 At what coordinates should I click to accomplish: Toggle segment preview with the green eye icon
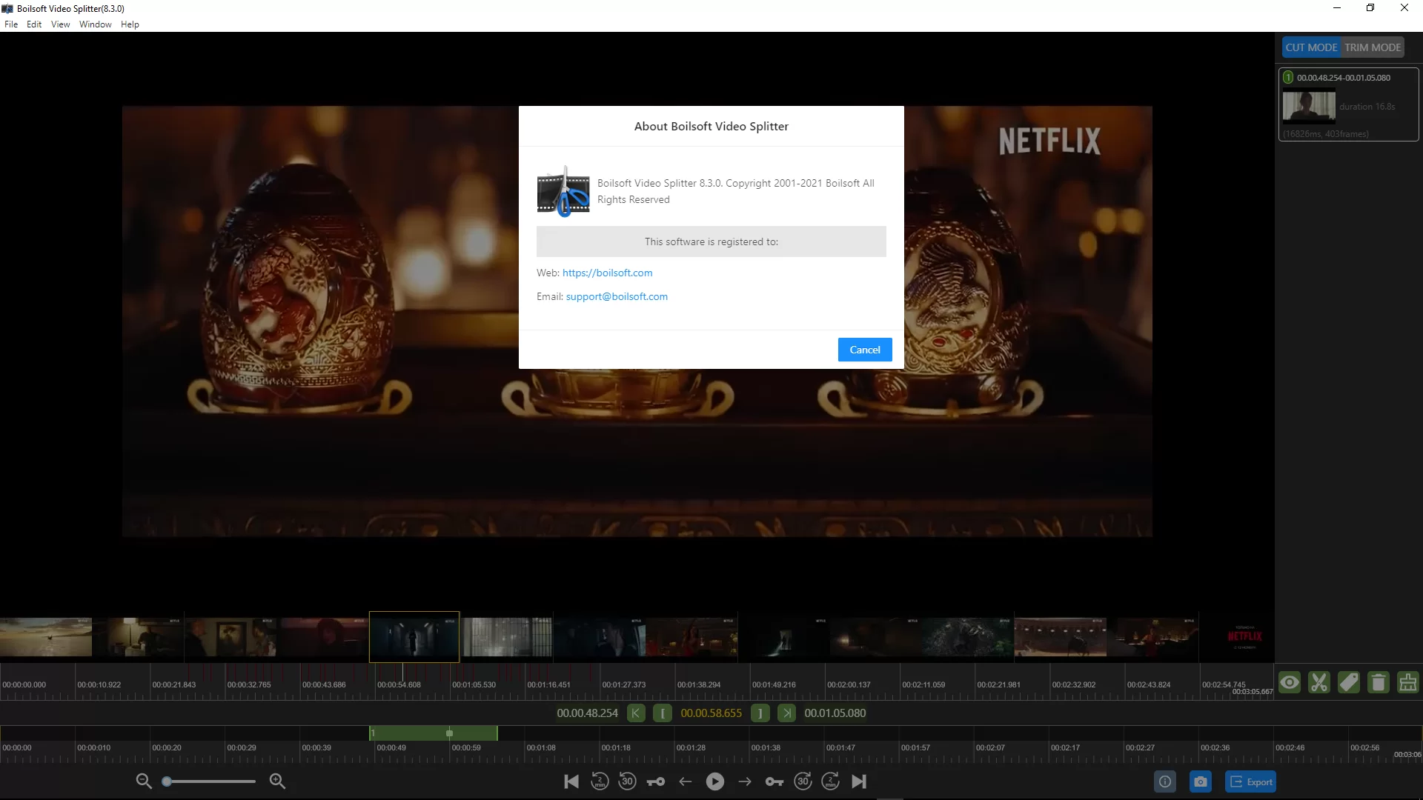pyautogui.click(x=1290, y=682)
